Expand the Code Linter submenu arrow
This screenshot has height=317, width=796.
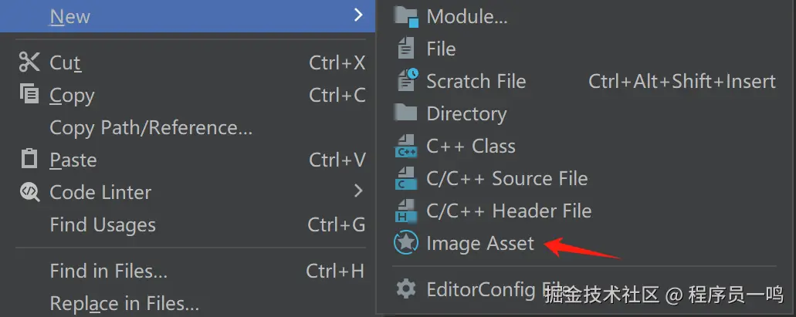357,191
